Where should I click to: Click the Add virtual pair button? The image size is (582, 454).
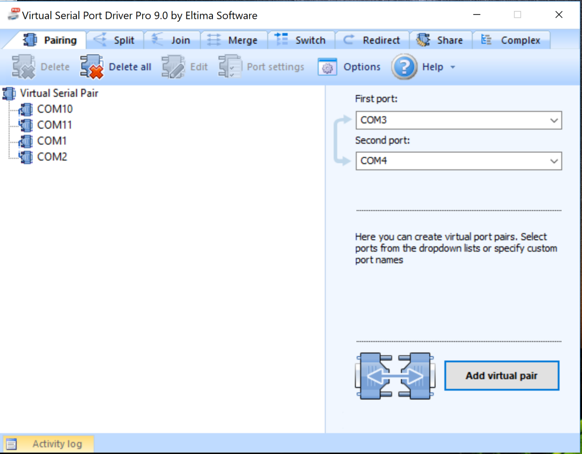(x=502, y=376)
